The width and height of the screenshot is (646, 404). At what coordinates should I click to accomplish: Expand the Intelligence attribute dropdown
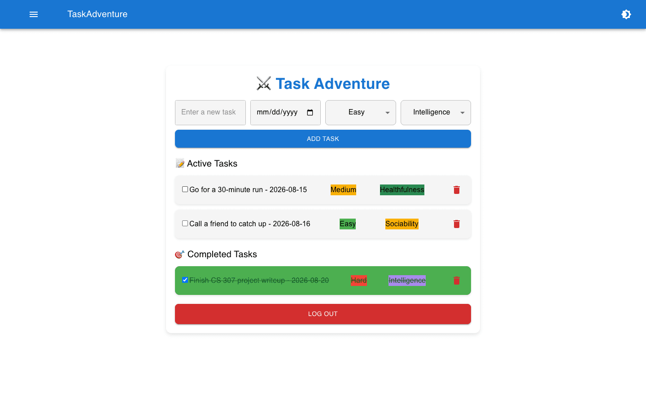pos(436,112)
